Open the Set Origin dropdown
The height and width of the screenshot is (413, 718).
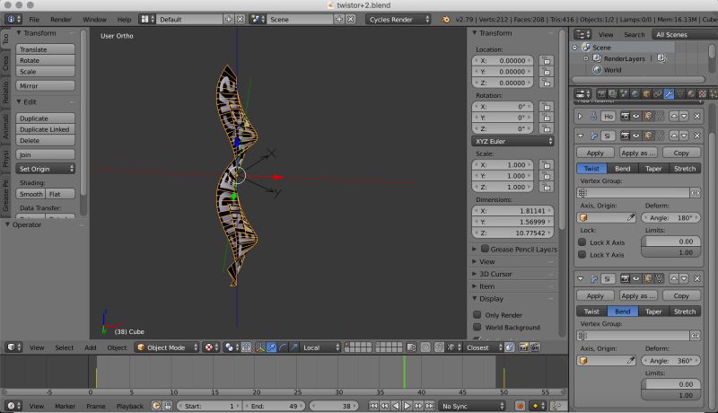pyautogui.click(x=46, y=169)
